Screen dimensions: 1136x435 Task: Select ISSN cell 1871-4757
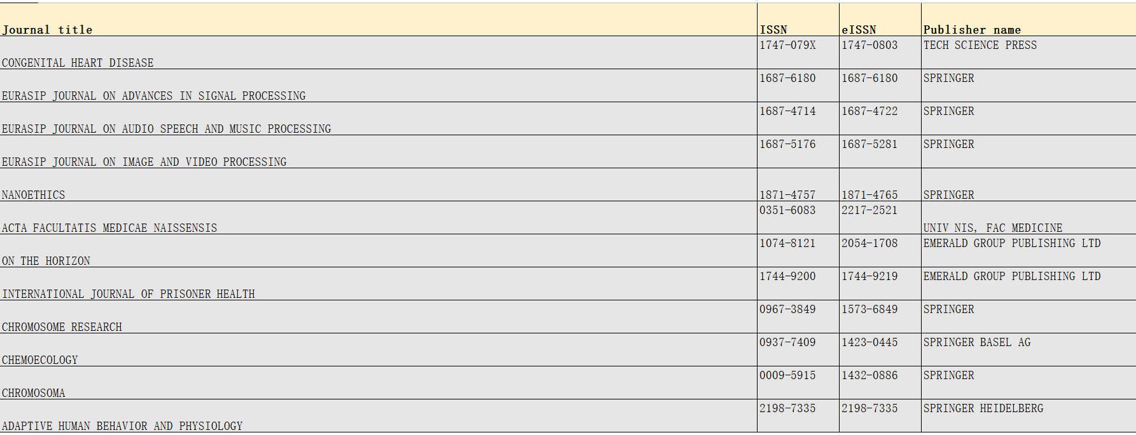[x=798, y=185]
